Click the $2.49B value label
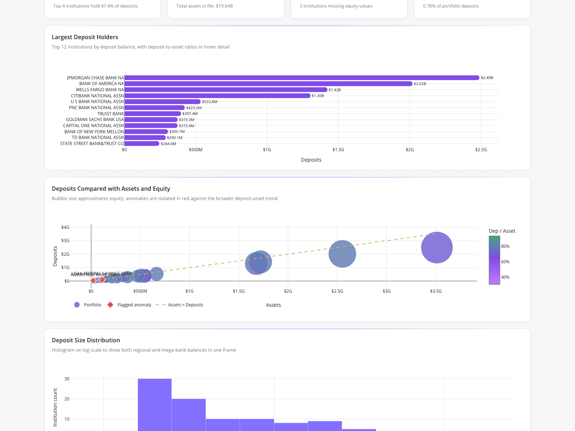The image size is (575, 431). pos(487,78)
